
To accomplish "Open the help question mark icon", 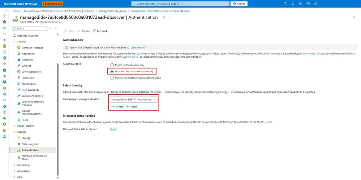I will (308, 4).
